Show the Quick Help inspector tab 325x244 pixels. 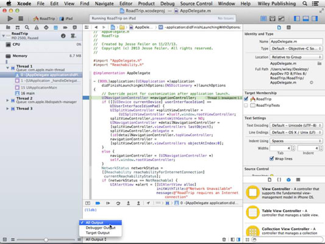(x=288, y=27)
